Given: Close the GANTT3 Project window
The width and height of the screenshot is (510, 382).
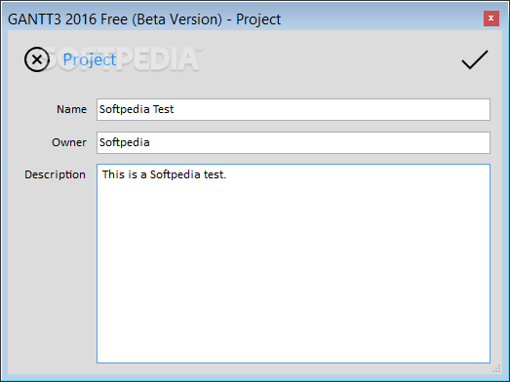Looking at the screenshot, I should [x=491, y=19].
